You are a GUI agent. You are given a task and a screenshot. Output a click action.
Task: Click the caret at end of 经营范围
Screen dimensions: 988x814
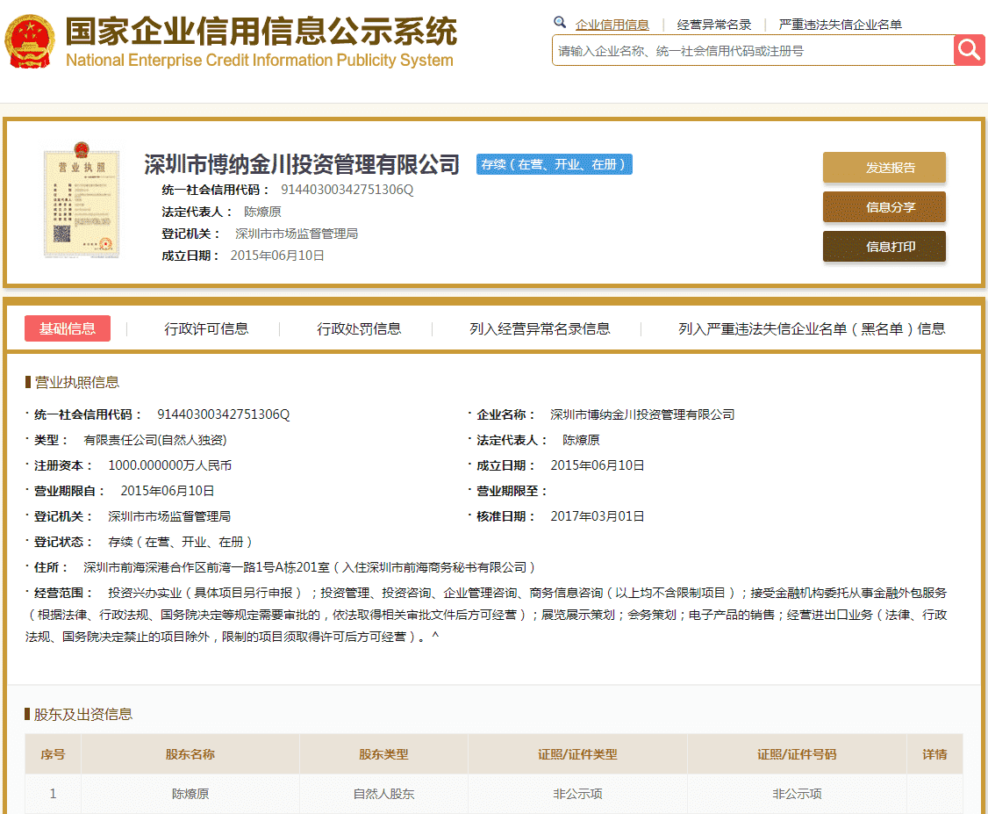pos(435,637)
